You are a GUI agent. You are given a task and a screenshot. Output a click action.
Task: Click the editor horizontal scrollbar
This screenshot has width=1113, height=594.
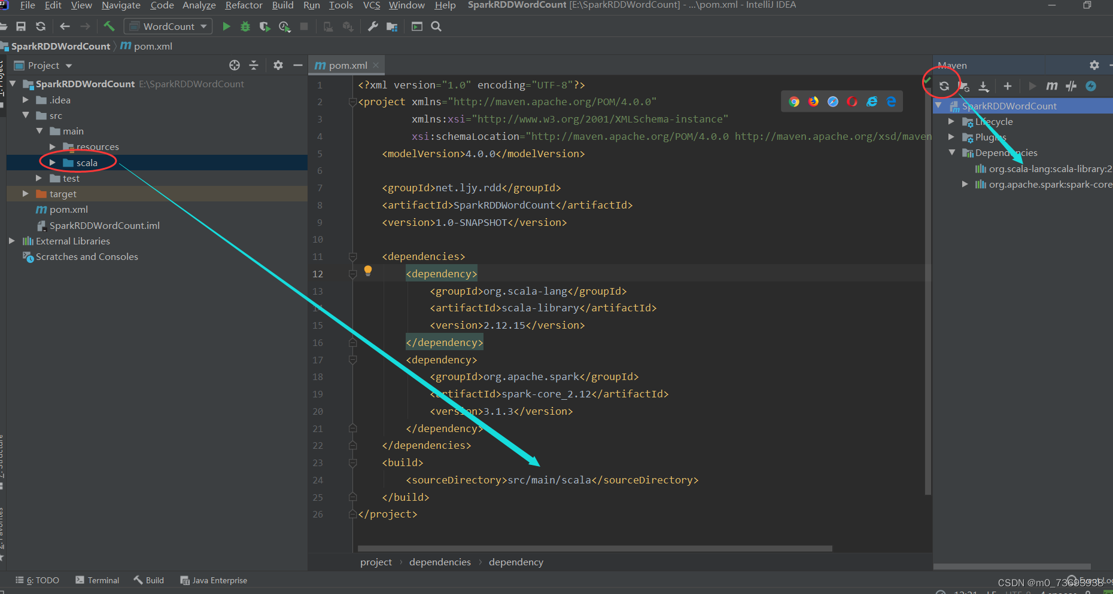point(595,548)
